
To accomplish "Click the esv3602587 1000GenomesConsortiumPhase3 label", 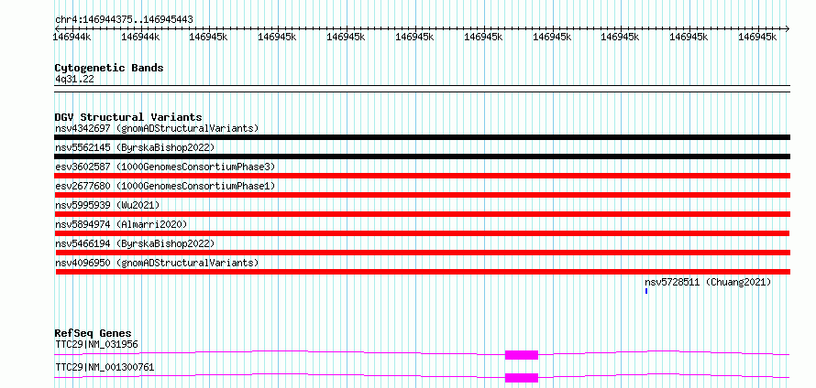I will tap(165, 167).
